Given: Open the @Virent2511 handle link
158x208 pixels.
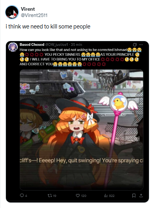Looking at the screenshot, I should [34, 15].
